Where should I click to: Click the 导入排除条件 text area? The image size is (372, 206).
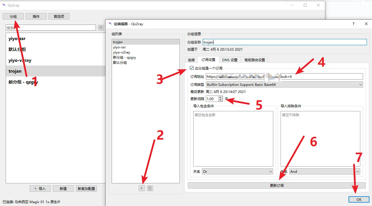coord(320,138)
